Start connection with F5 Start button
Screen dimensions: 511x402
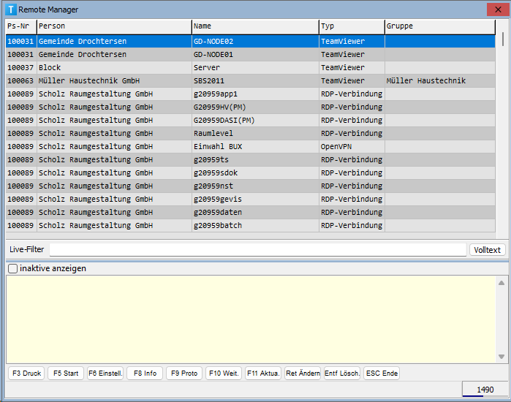point(66,373)
